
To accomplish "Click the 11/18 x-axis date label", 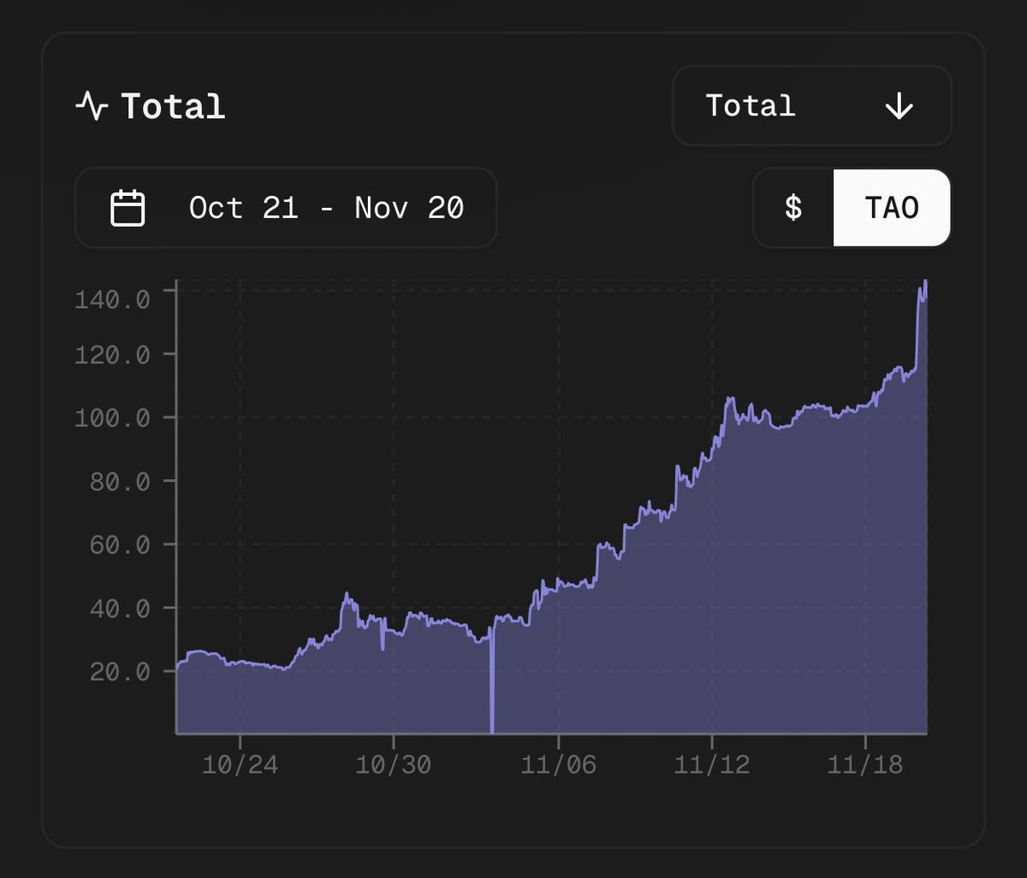I will [x=865, y=765].
